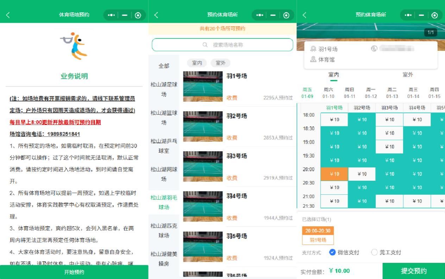
Task: Switch to 室外 tab on booking page
Action: [408, 75]
